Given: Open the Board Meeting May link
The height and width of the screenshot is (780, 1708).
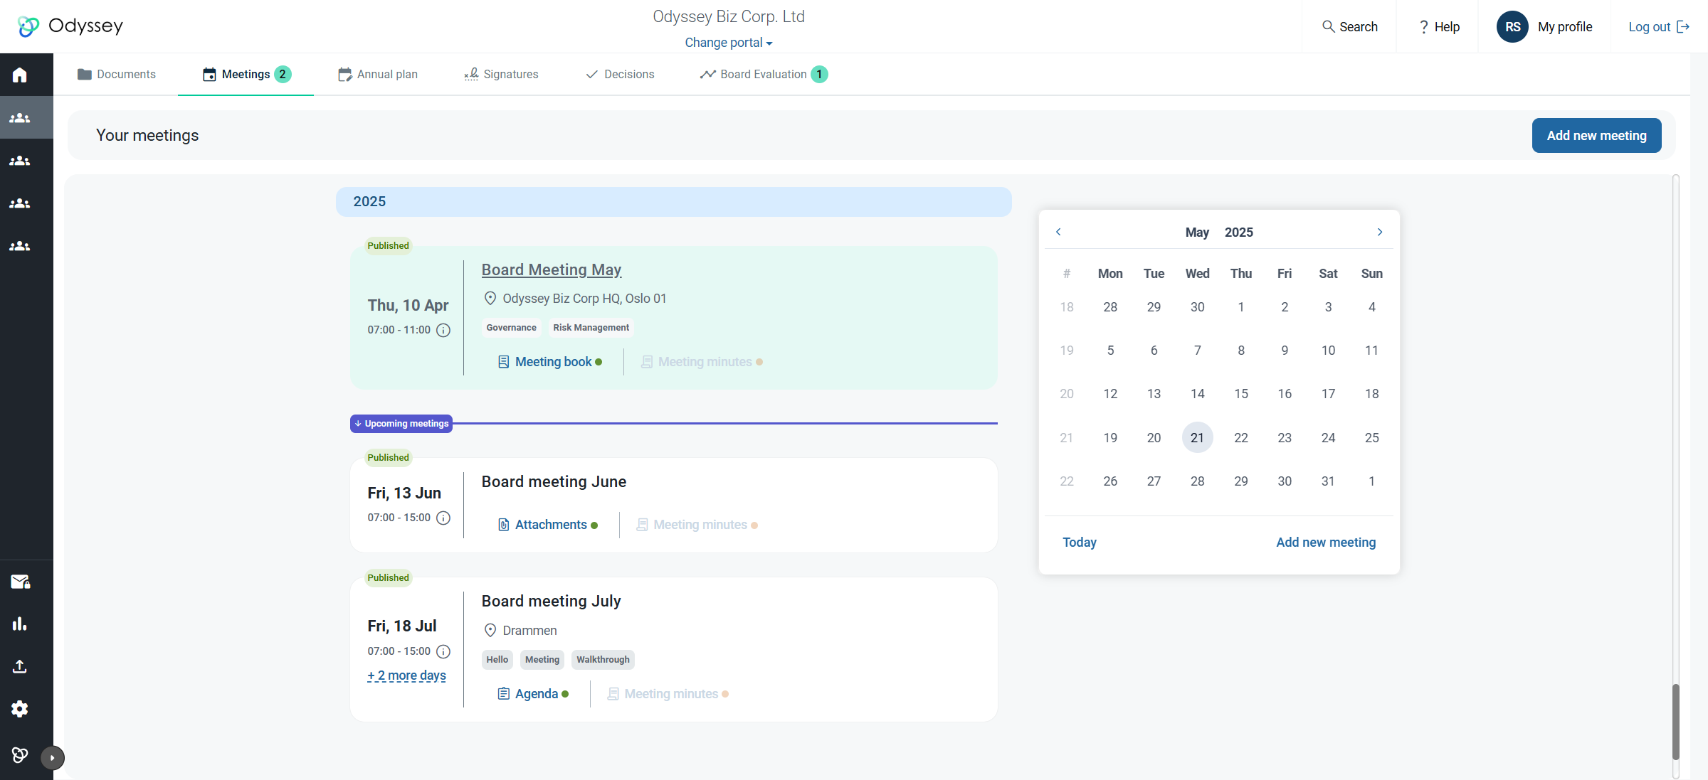Looking at the screenshot, I should 551,270.
